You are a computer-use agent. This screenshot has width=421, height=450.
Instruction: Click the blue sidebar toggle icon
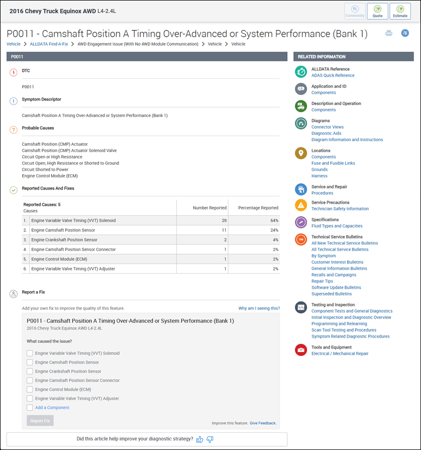point(405,33)
